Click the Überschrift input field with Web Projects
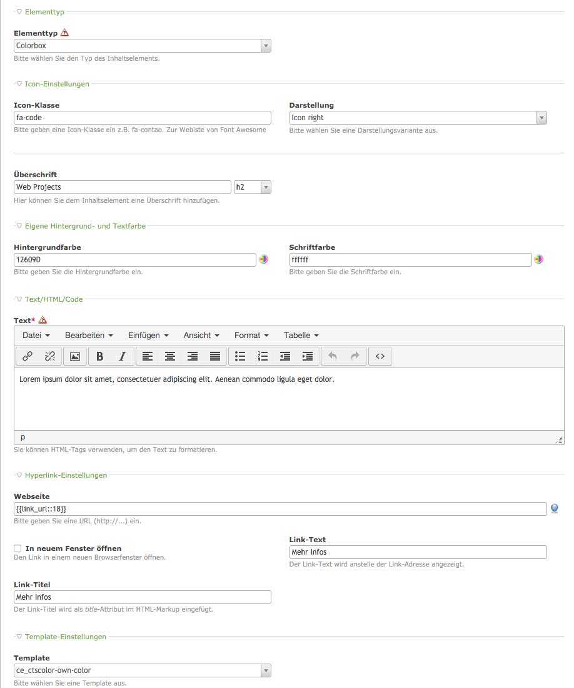Screen dimensions: 574x688 (123, 187)
